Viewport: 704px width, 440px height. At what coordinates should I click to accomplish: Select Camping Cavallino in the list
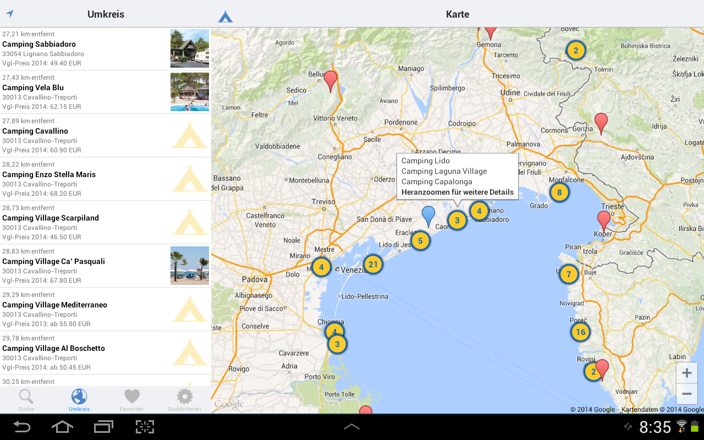point(82,135)
